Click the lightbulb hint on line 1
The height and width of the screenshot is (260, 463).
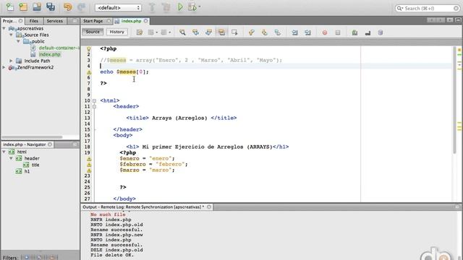(89, 49)
